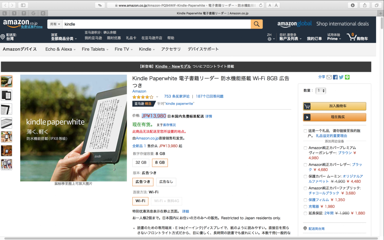This screenshot has height=240, width=384.
Task: Check the 充電器 checkbox
Action: (x=305, y=207)
